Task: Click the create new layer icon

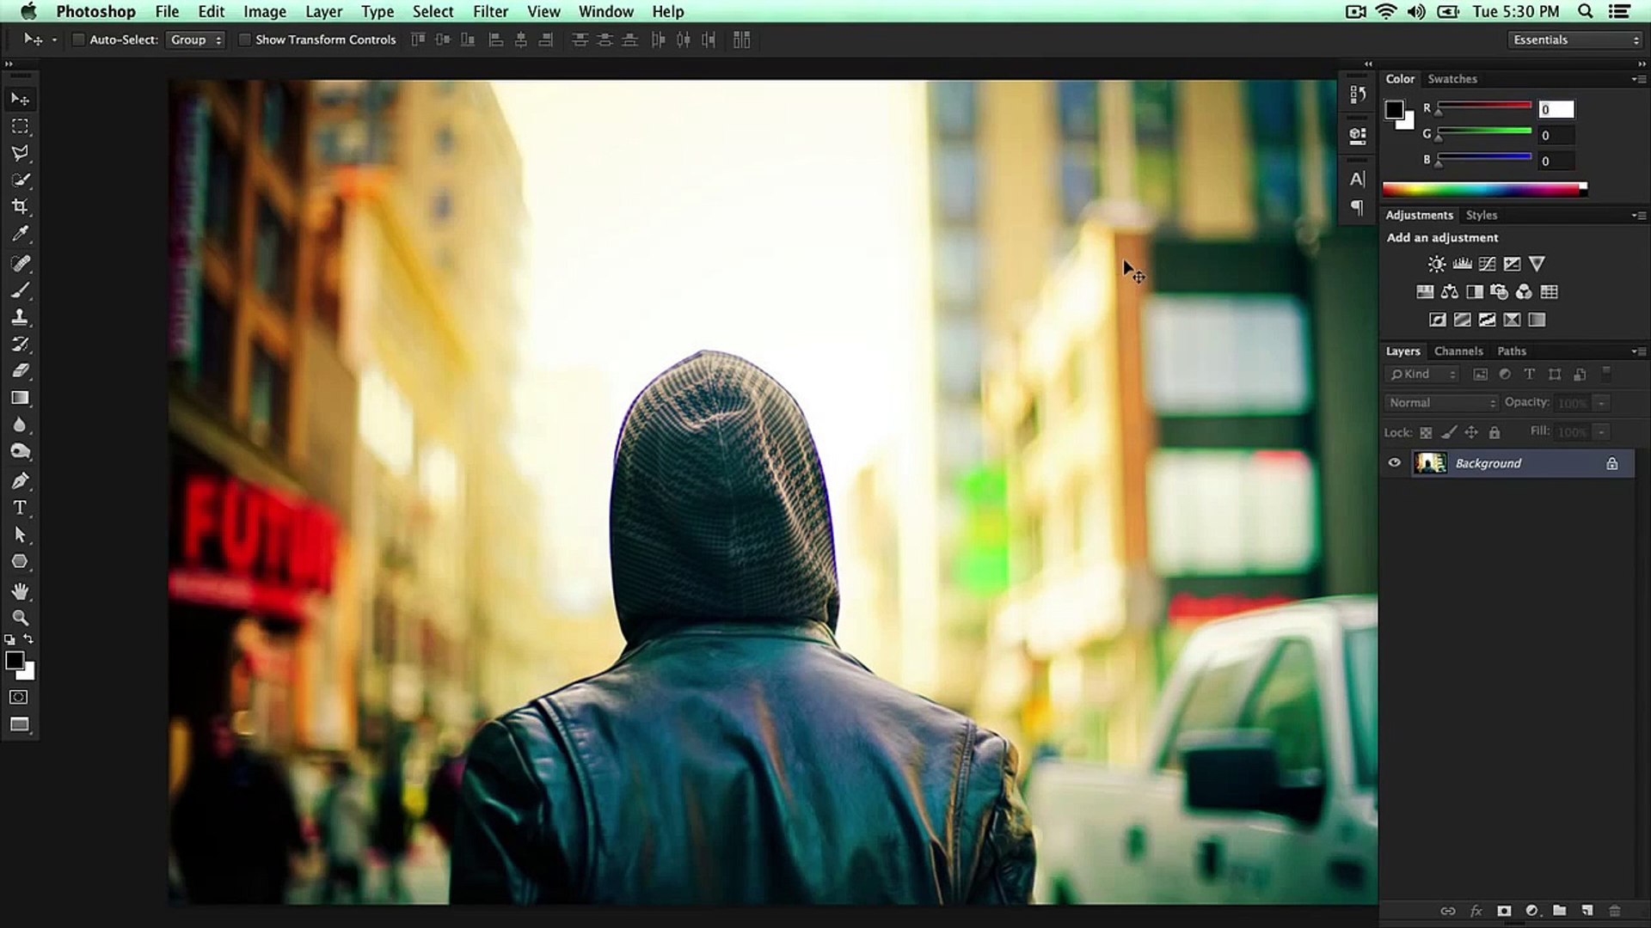Action: coord(1587,911)
